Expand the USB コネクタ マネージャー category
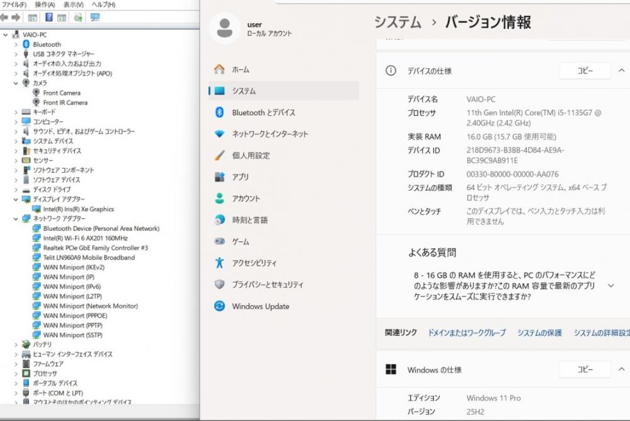 point(16,54)
